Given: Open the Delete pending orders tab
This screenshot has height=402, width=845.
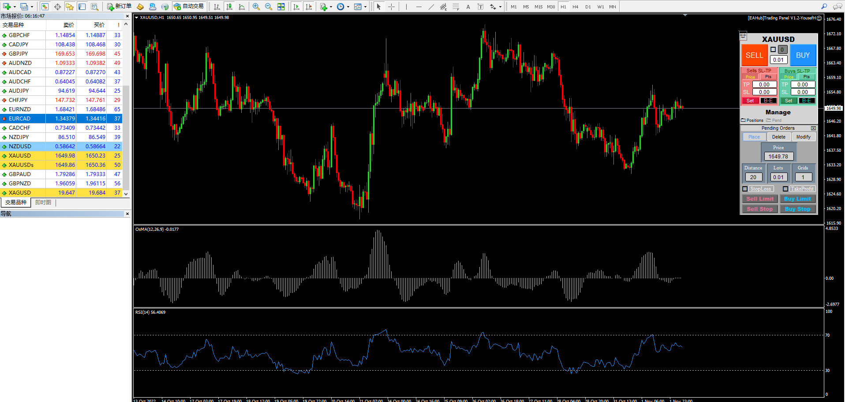Looking at the screenshot, I should [x=779, y=137].
